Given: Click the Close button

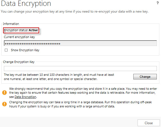Looking at the screenshot, I should tap(149, 123).
